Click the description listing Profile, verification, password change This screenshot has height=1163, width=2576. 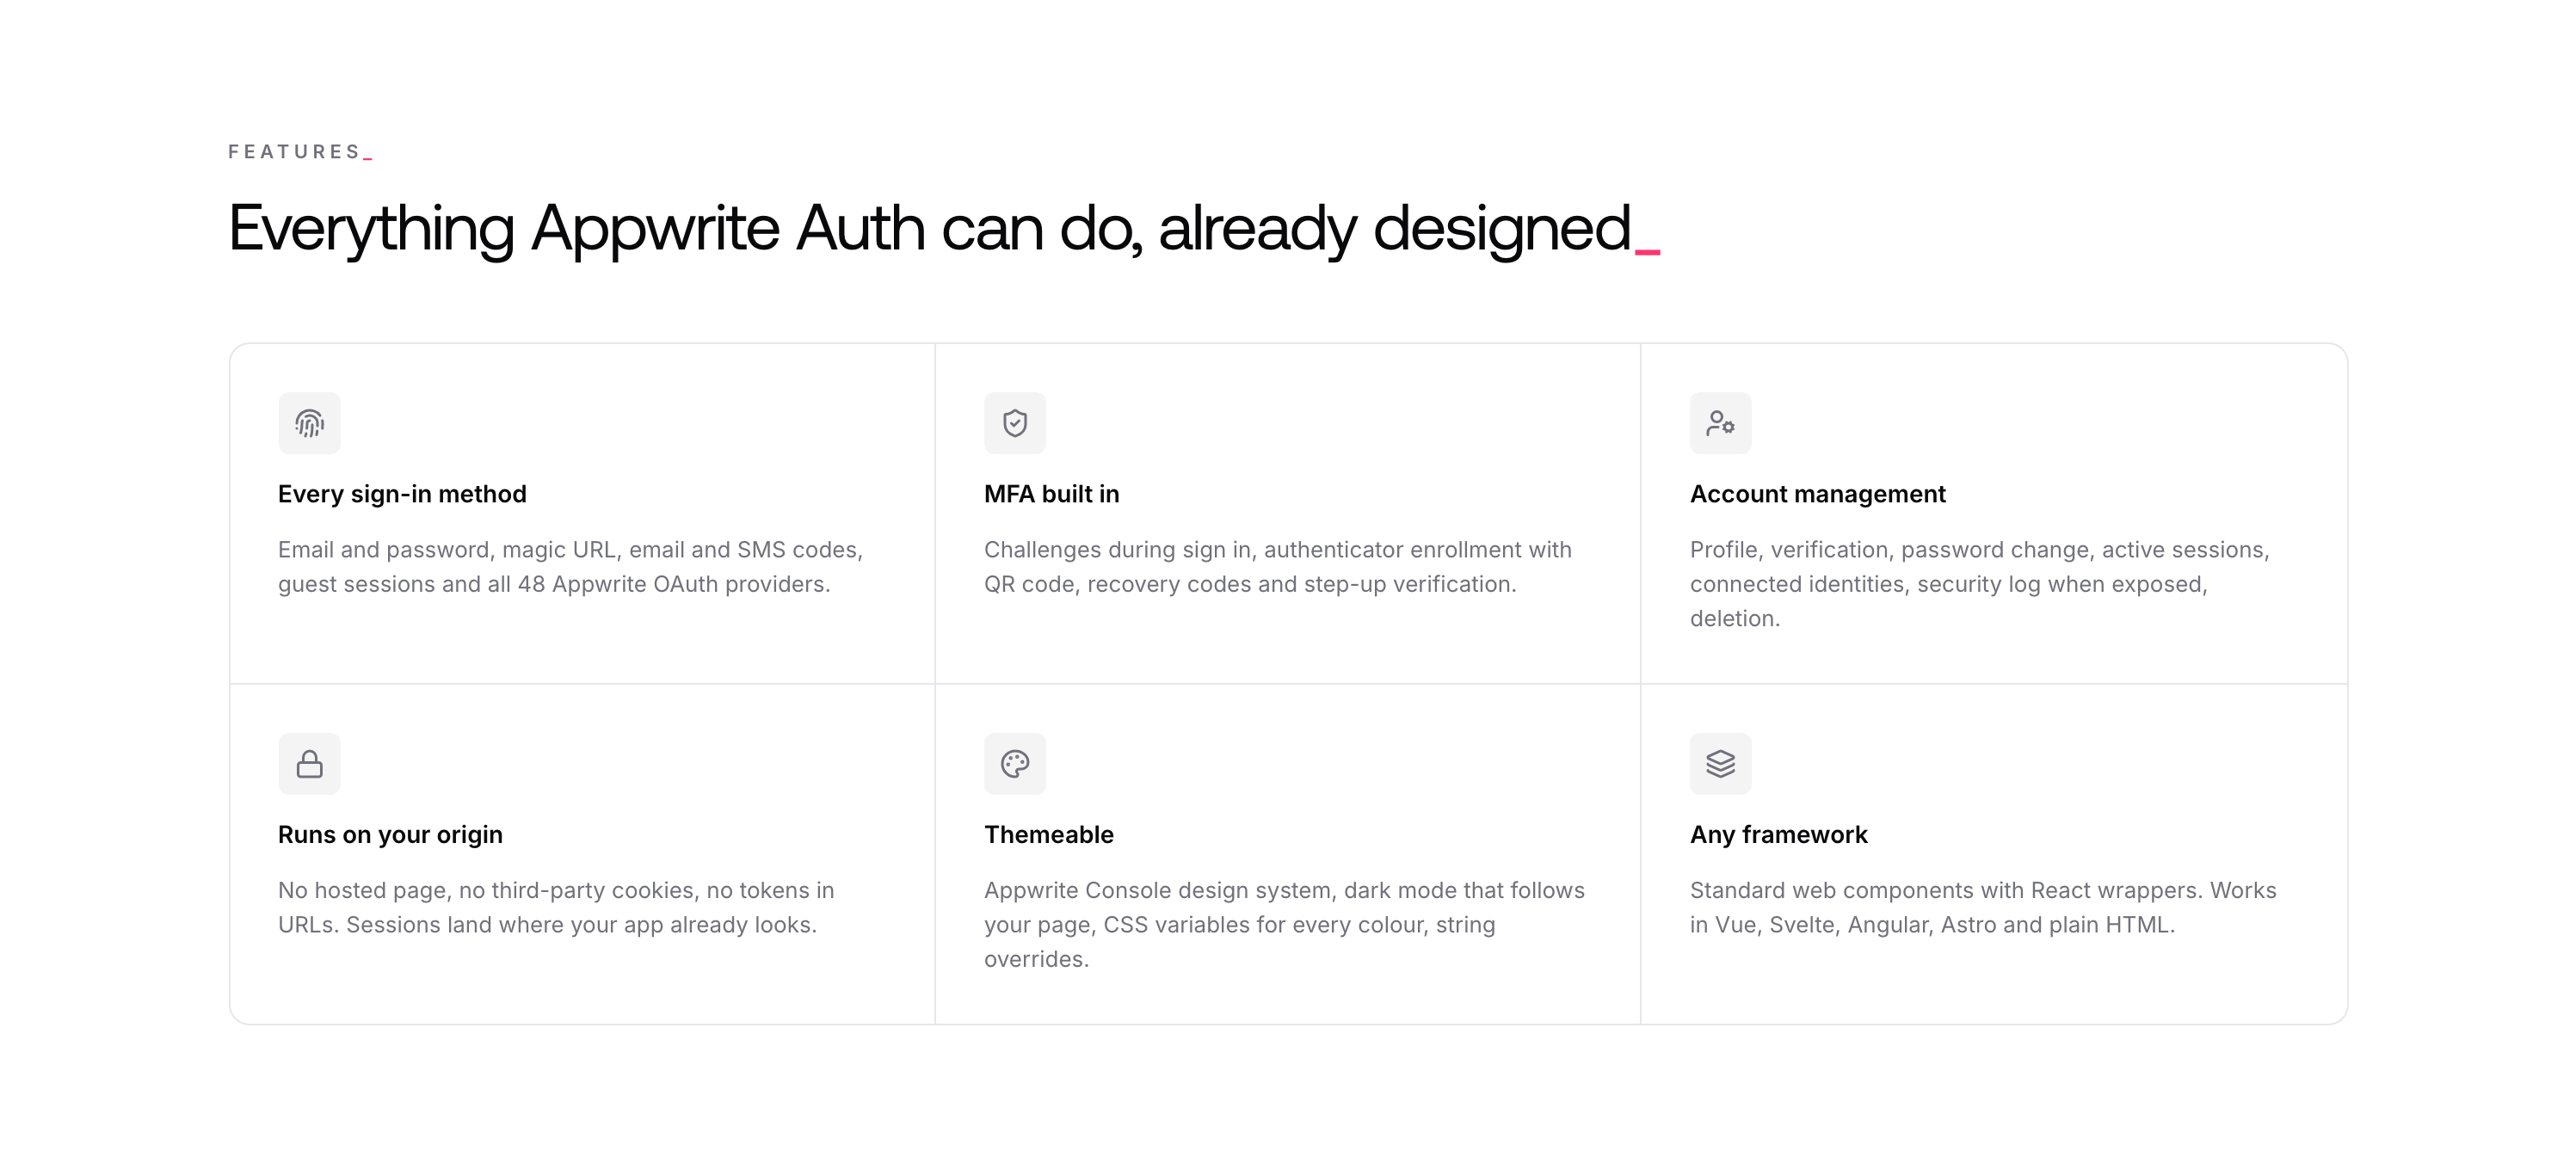[x=1980, y=584]
